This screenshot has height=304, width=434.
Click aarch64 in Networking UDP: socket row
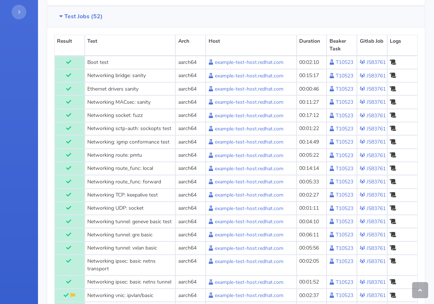tap(187, 208)
